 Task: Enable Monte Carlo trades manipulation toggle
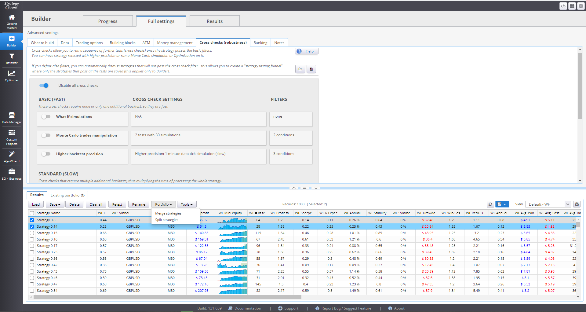(46, 135)
